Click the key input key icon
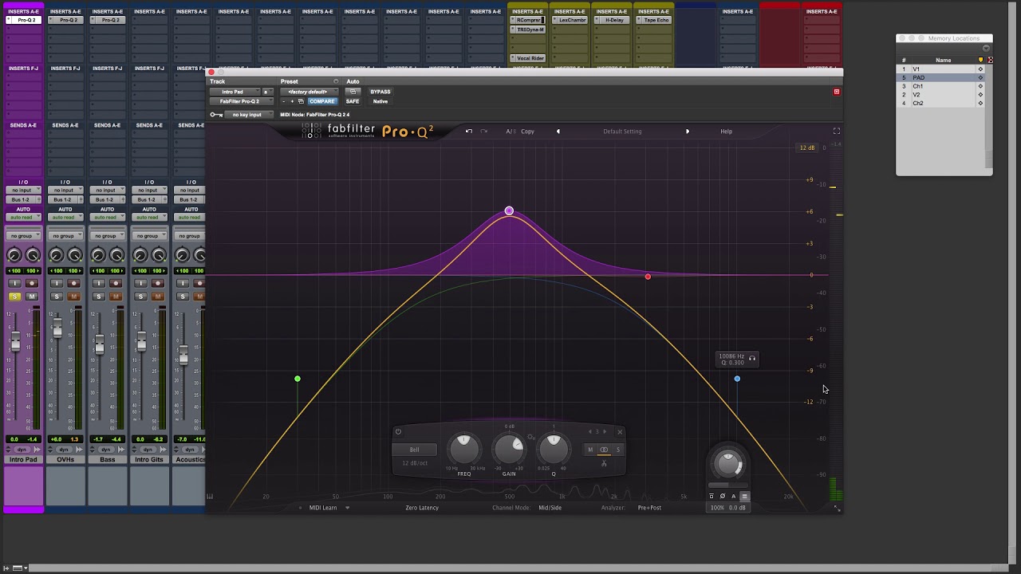This screenshot has width=1021, height=574. click(215, 115)
